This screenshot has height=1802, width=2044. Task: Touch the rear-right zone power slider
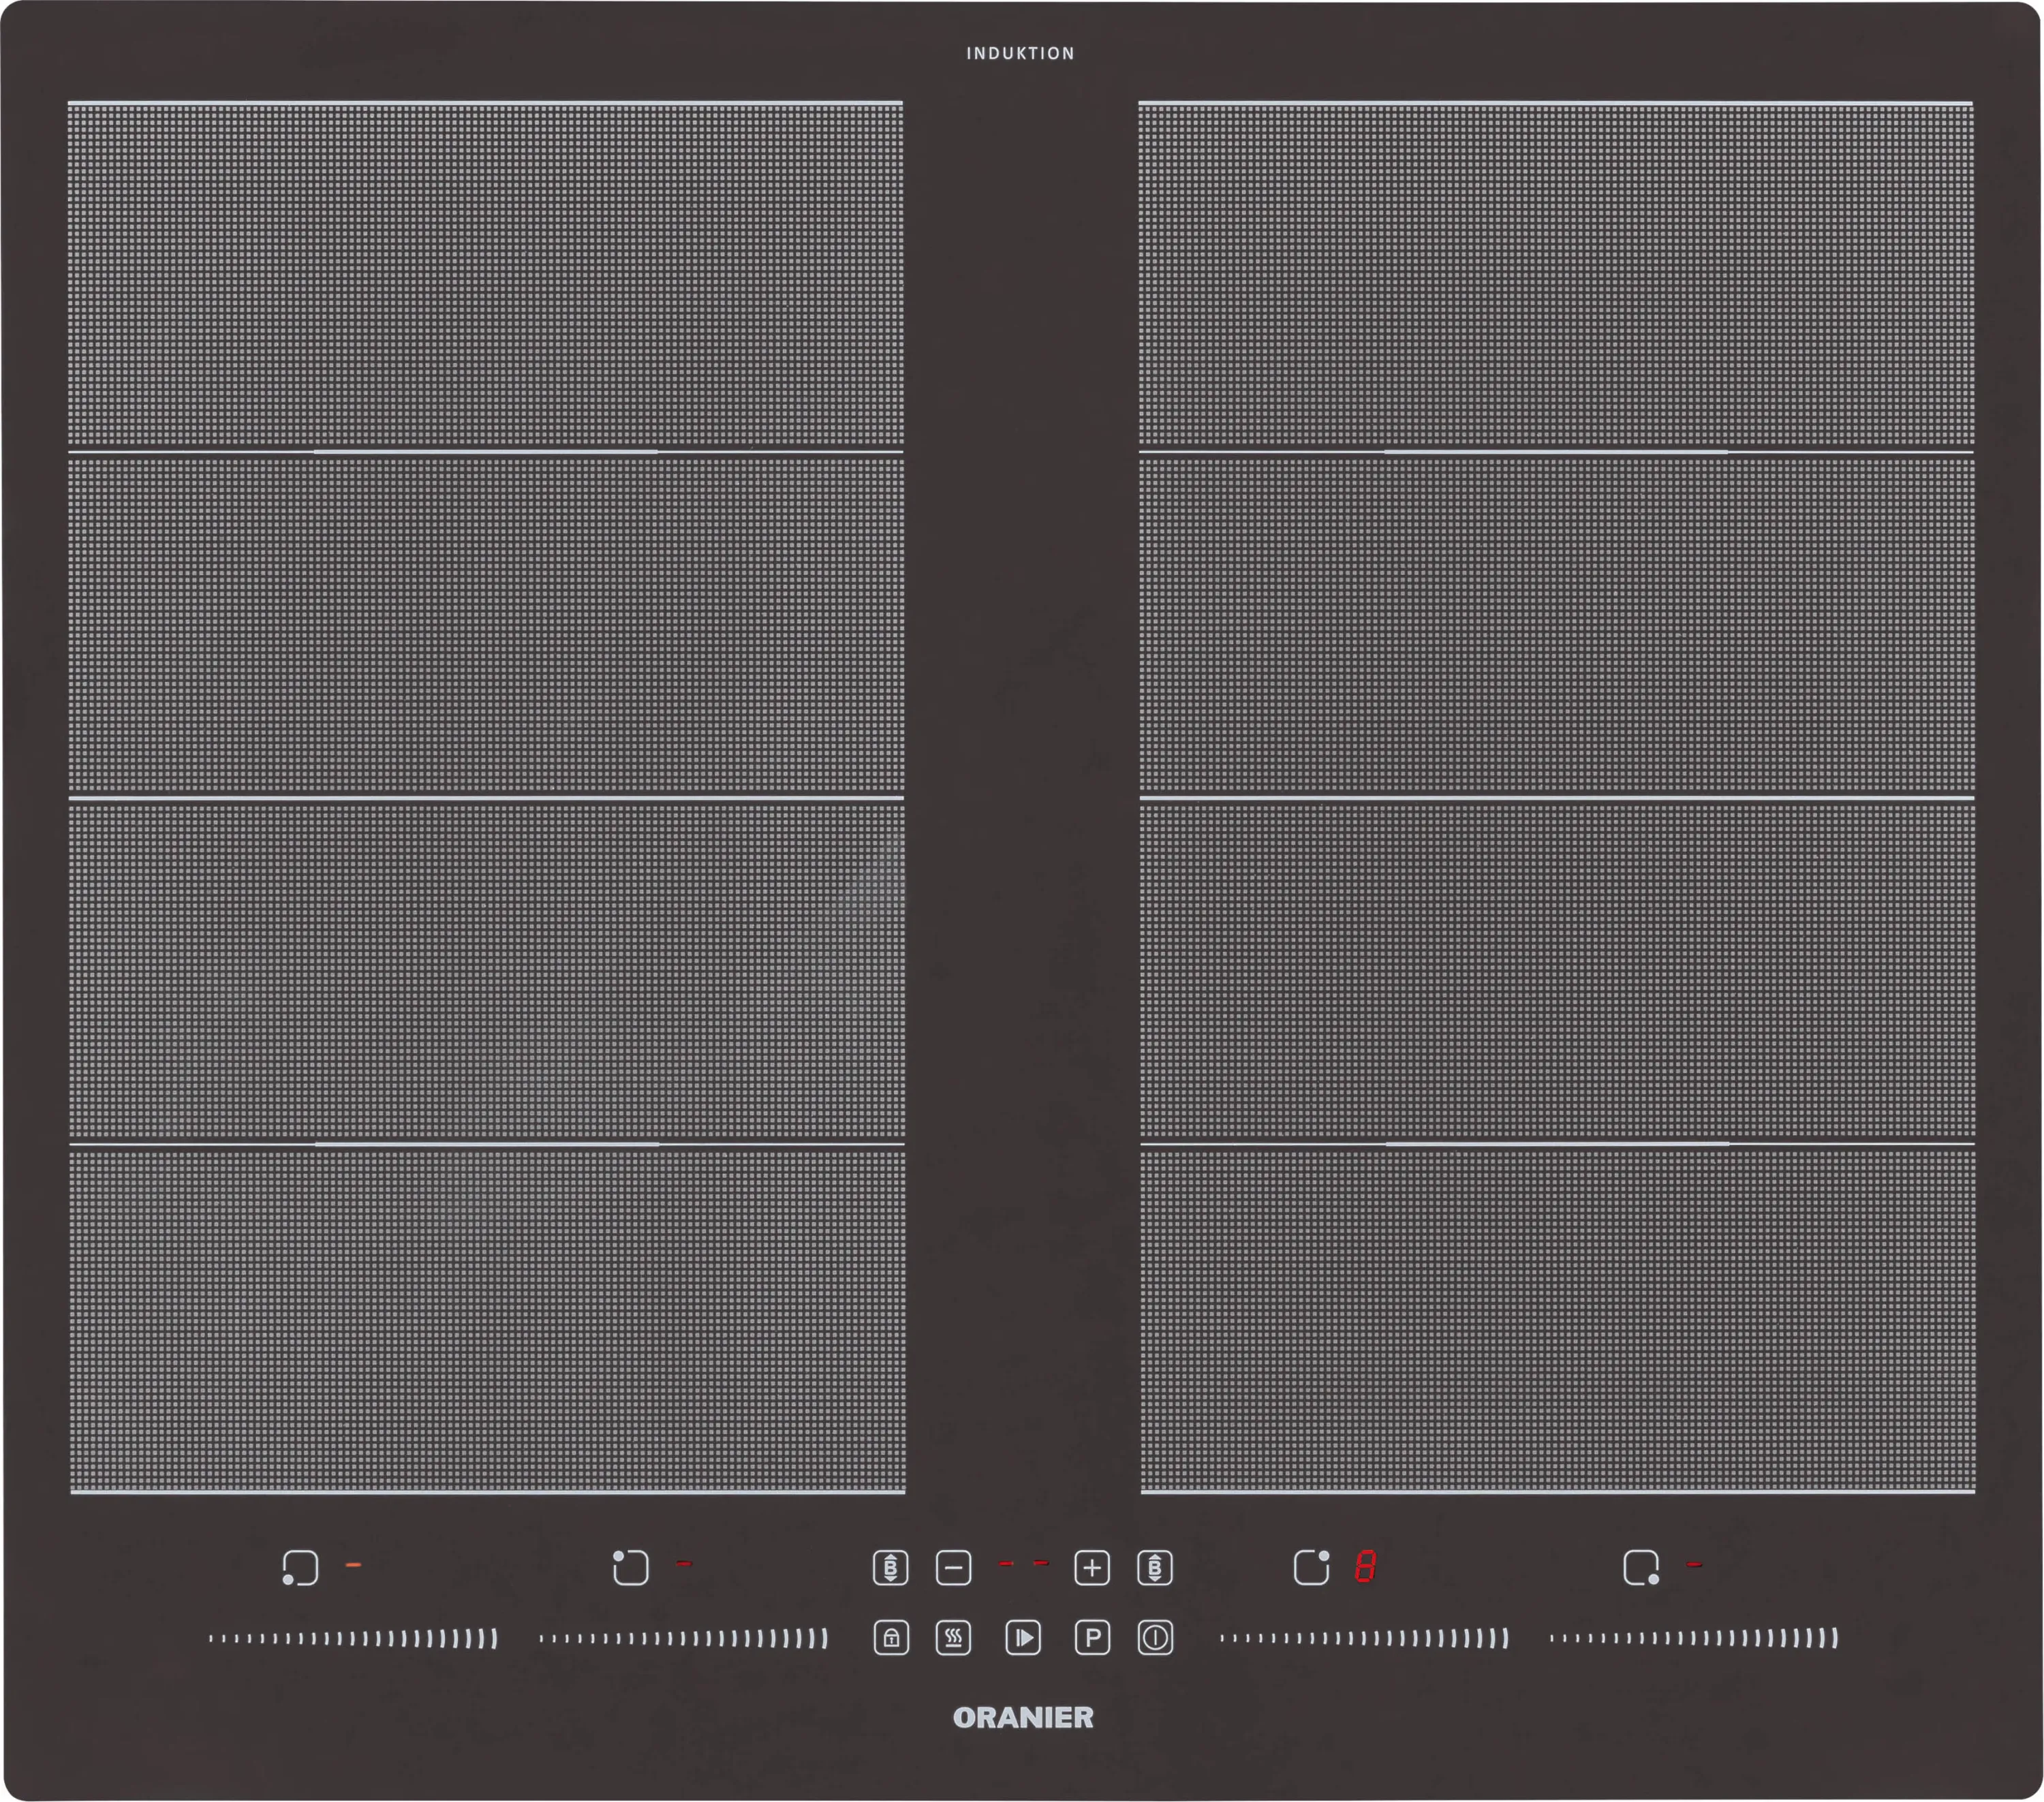click(1365, 1639)
